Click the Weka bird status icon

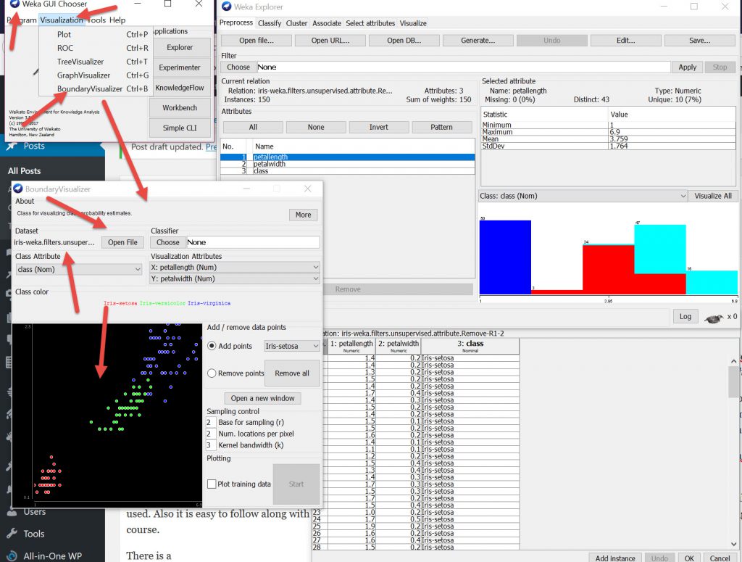[715, 316]
